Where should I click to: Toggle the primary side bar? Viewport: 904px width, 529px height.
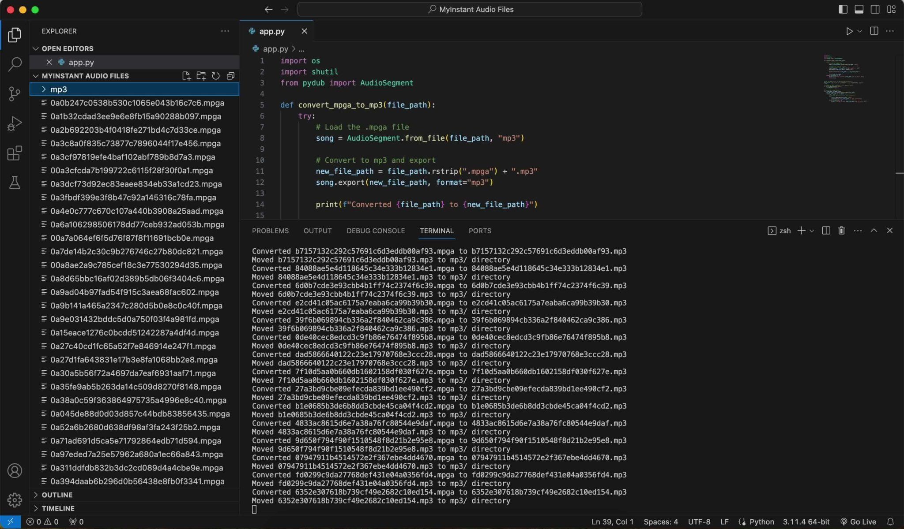tap(843, 9)
